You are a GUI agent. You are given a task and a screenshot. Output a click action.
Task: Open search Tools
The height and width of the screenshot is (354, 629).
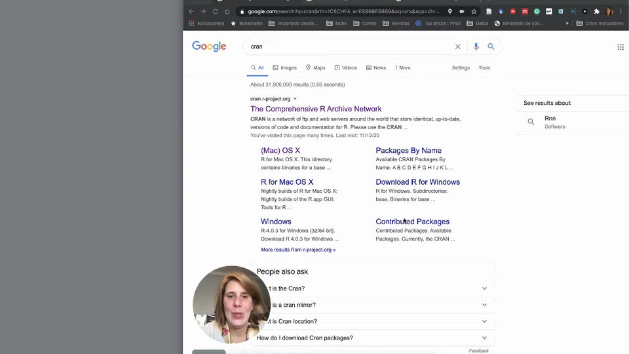click(x=484, y=68)
